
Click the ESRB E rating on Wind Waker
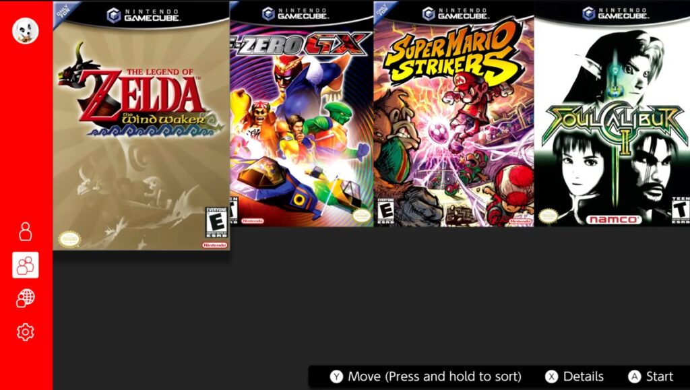coord(216,222)
